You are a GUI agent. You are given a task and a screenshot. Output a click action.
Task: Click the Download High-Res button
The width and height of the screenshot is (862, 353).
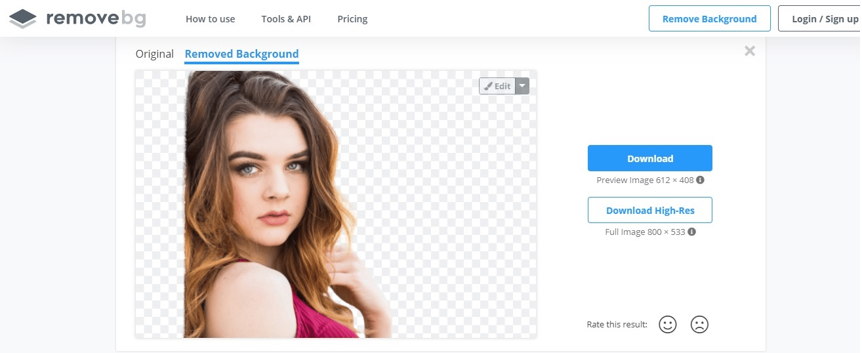(x=649, y=211)
